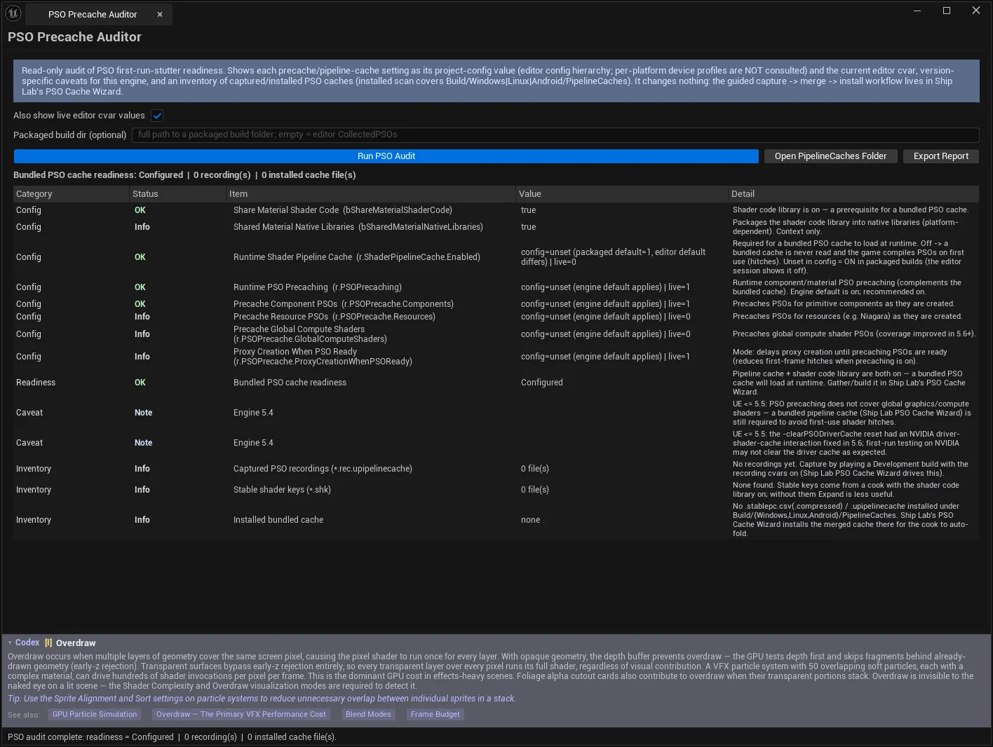Open Overdraw — The Primary VFX Performance Cost
The image size is (993, 747).
[241, 715]
